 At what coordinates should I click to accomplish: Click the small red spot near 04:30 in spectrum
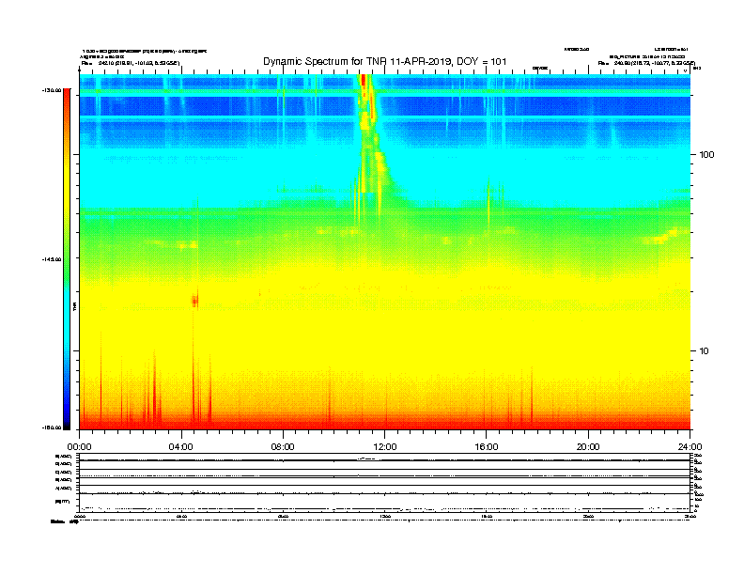tap(194, 301)
